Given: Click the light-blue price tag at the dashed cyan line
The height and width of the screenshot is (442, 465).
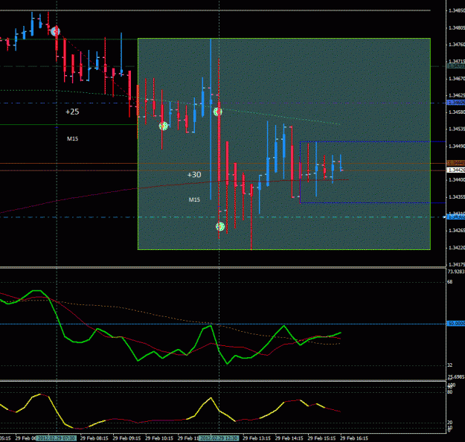Looking at the screenshot, I should [x=456, y=217].
